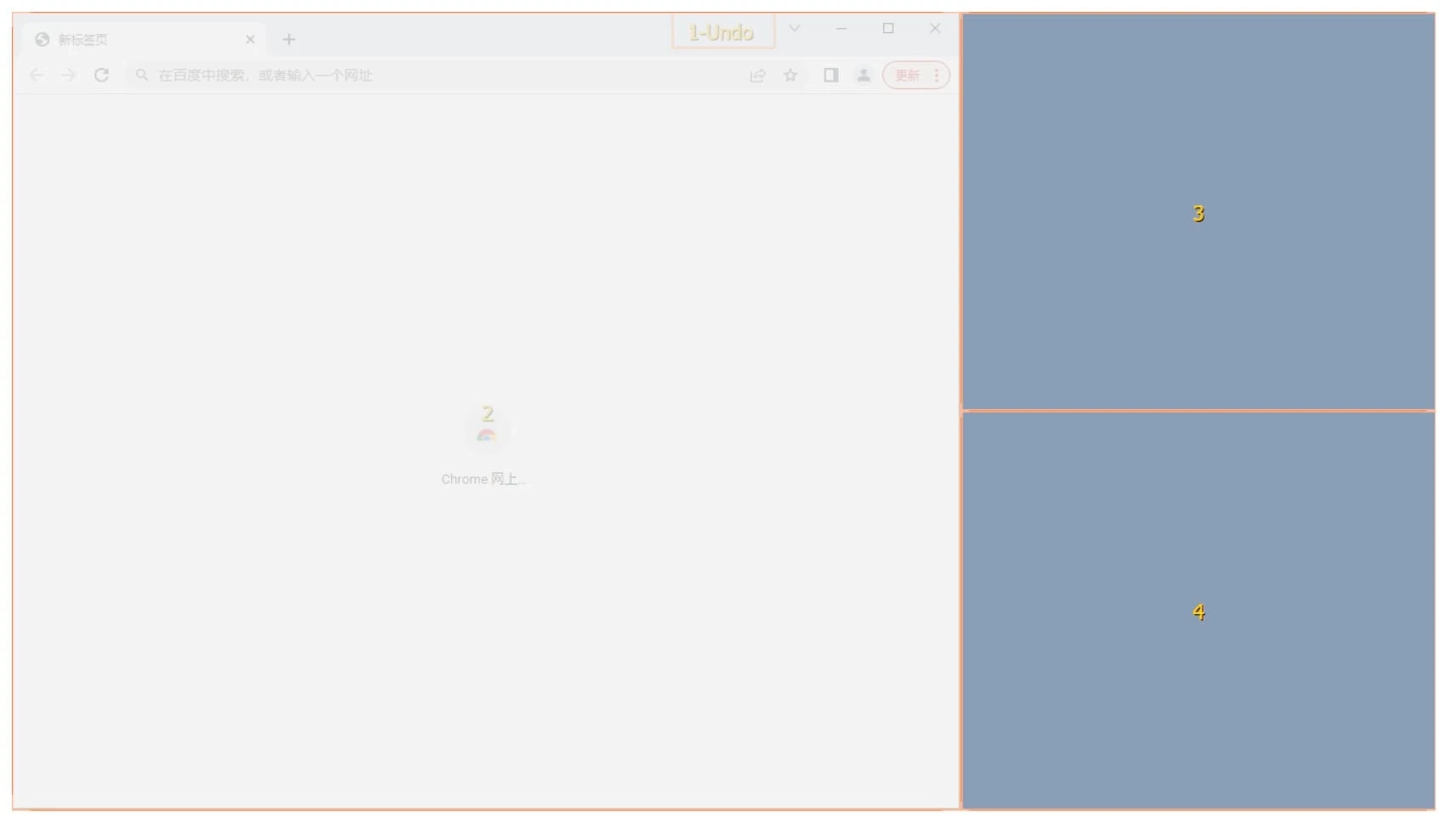Open the side panel icon
Image resolution: width=1449 pixels, height=823 pixels.
click(x=831, y=76)
